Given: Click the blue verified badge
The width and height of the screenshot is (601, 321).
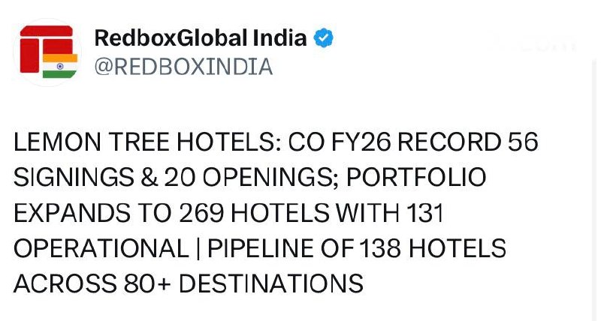Looking at the screenshot, I should 324,38.
